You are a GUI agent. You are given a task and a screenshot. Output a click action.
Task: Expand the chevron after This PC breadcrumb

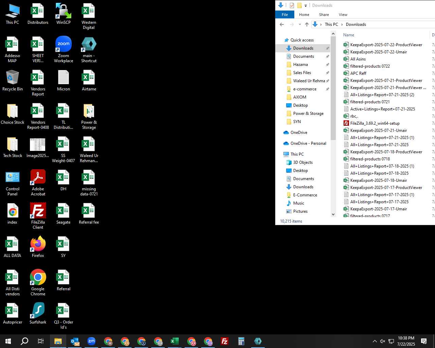342,24
